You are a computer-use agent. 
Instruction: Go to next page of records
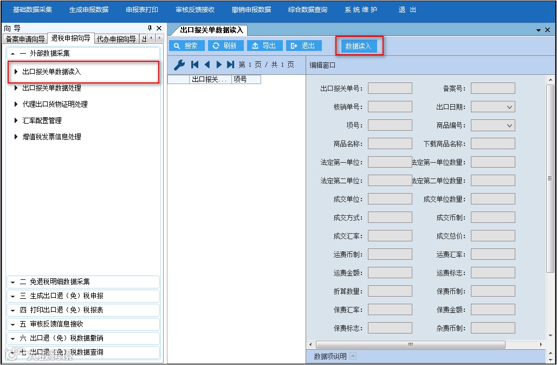219,65
